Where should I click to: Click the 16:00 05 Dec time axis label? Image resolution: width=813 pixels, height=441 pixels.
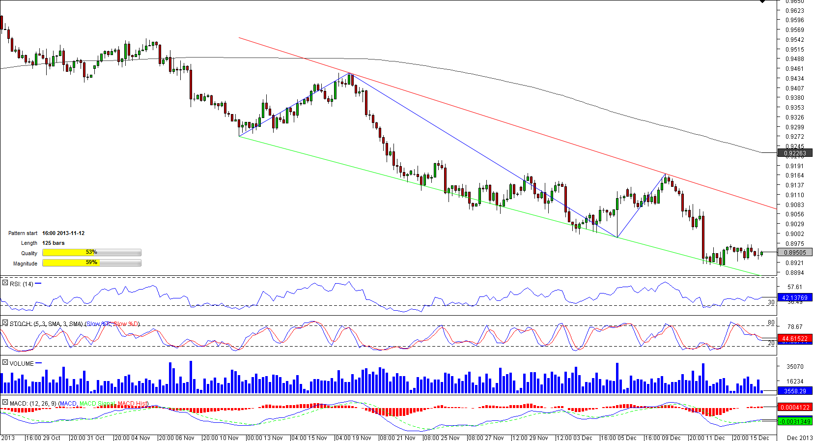point(618,438)
